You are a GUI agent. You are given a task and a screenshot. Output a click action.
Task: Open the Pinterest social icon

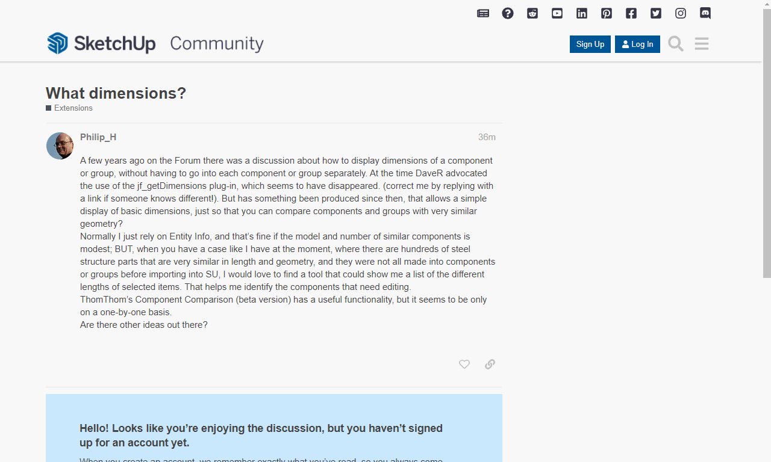(607, 13)
